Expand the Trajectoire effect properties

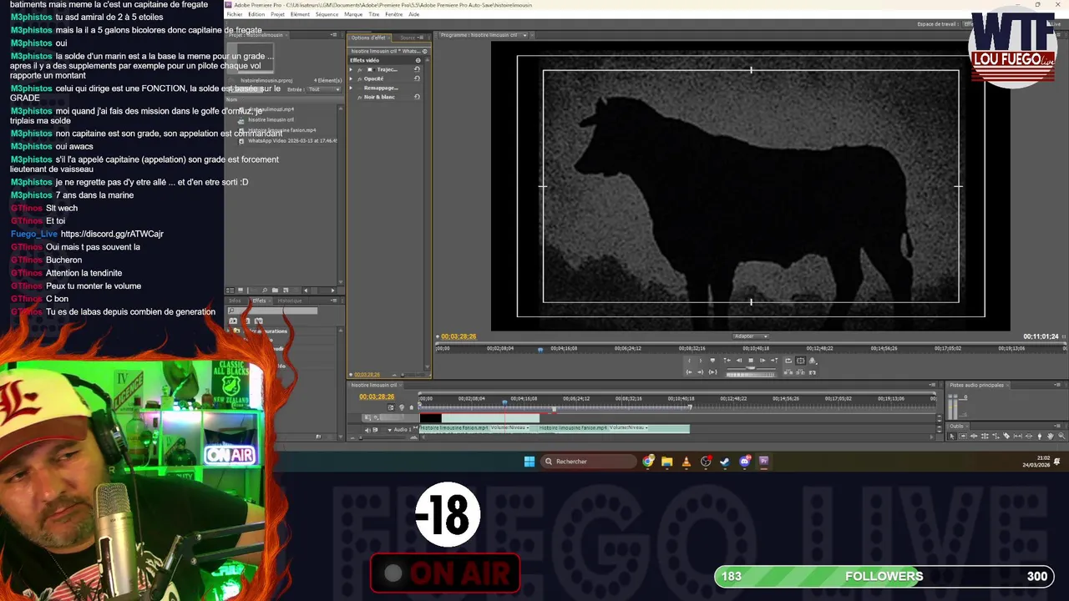(351, 69)
